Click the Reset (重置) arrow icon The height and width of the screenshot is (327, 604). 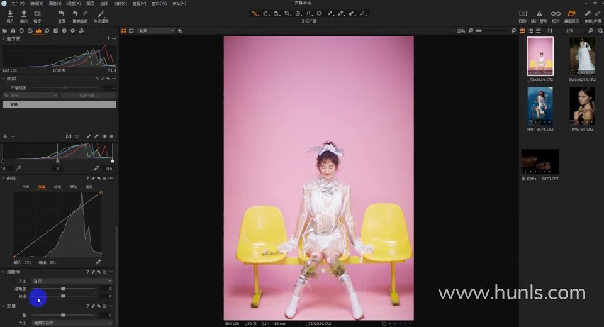(x=62, y=14)
